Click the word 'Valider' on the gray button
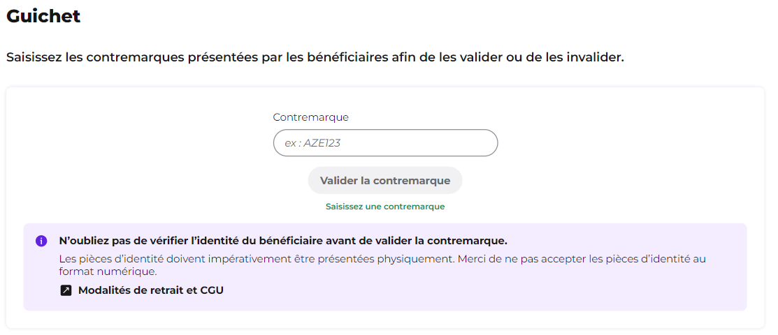Image resolution: width=778 pixels, height=335 pixels. point(339,181)
